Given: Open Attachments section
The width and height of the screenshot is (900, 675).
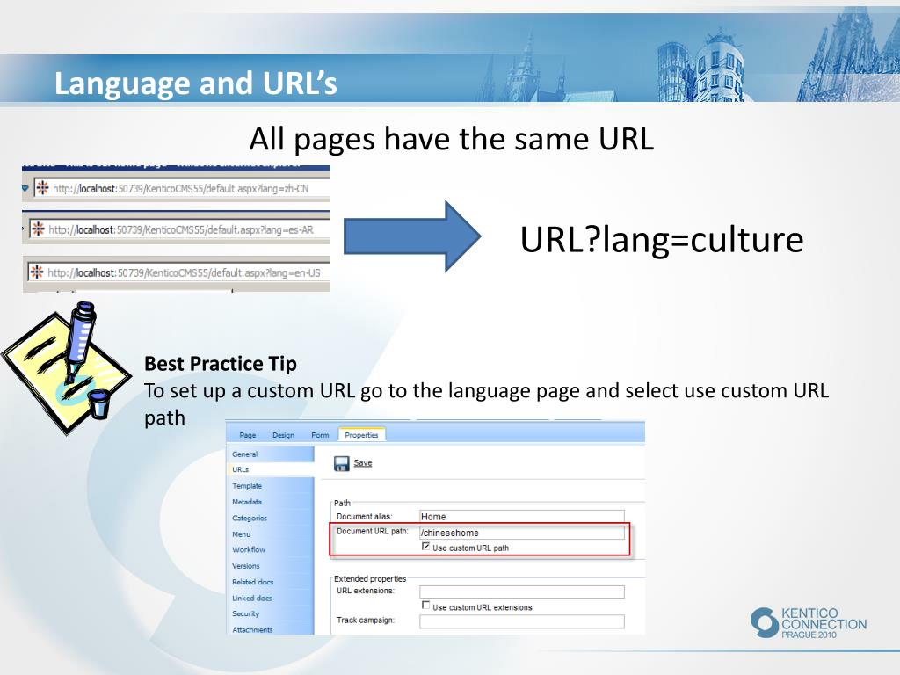Looking at the screenshot, I should coord(252,629).
